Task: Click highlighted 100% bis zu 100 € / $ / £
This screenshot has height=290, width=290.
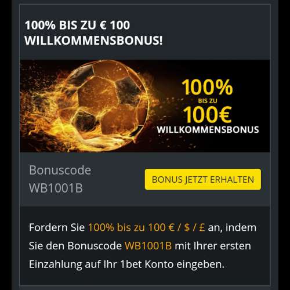Action: pyautogui.click(x=147, y=227)
